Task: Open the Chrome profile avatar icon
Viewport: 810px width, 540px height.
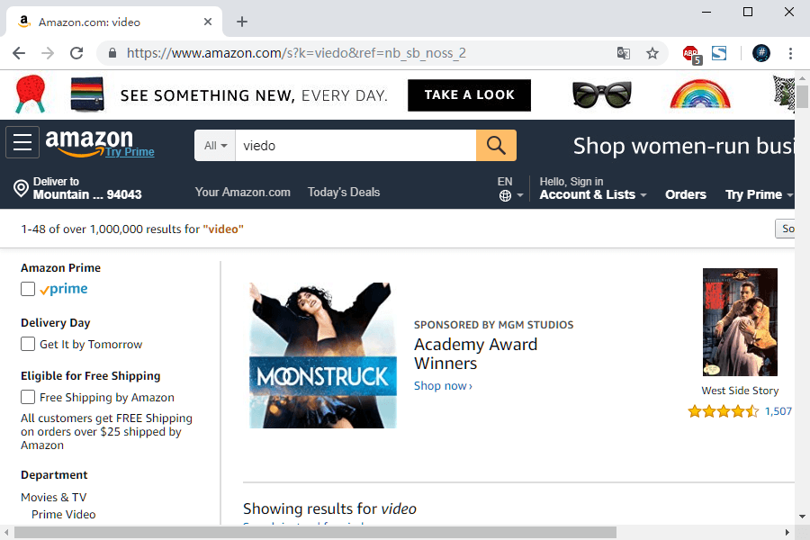Action: pos(761,53)
